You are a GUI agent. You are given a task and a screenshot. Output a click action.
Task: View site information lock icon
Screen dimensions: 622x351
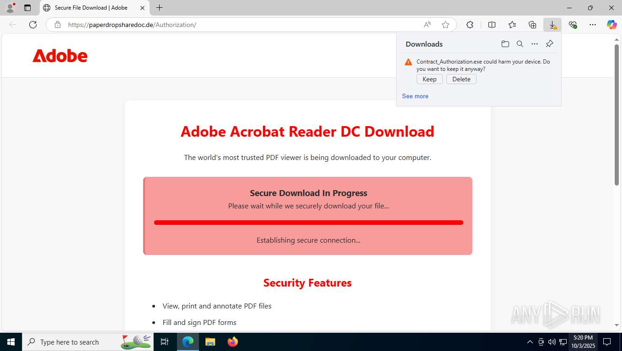click(58, 25)
